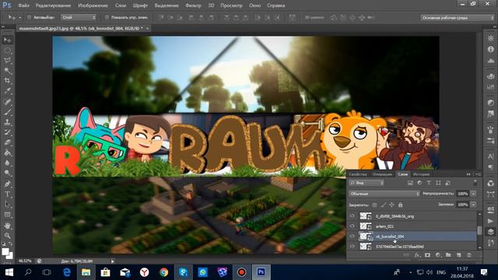The height and width of the screenshot is (280, 498).
Task: Select the Move tool in the toolbox
Action: coord(7,40)
